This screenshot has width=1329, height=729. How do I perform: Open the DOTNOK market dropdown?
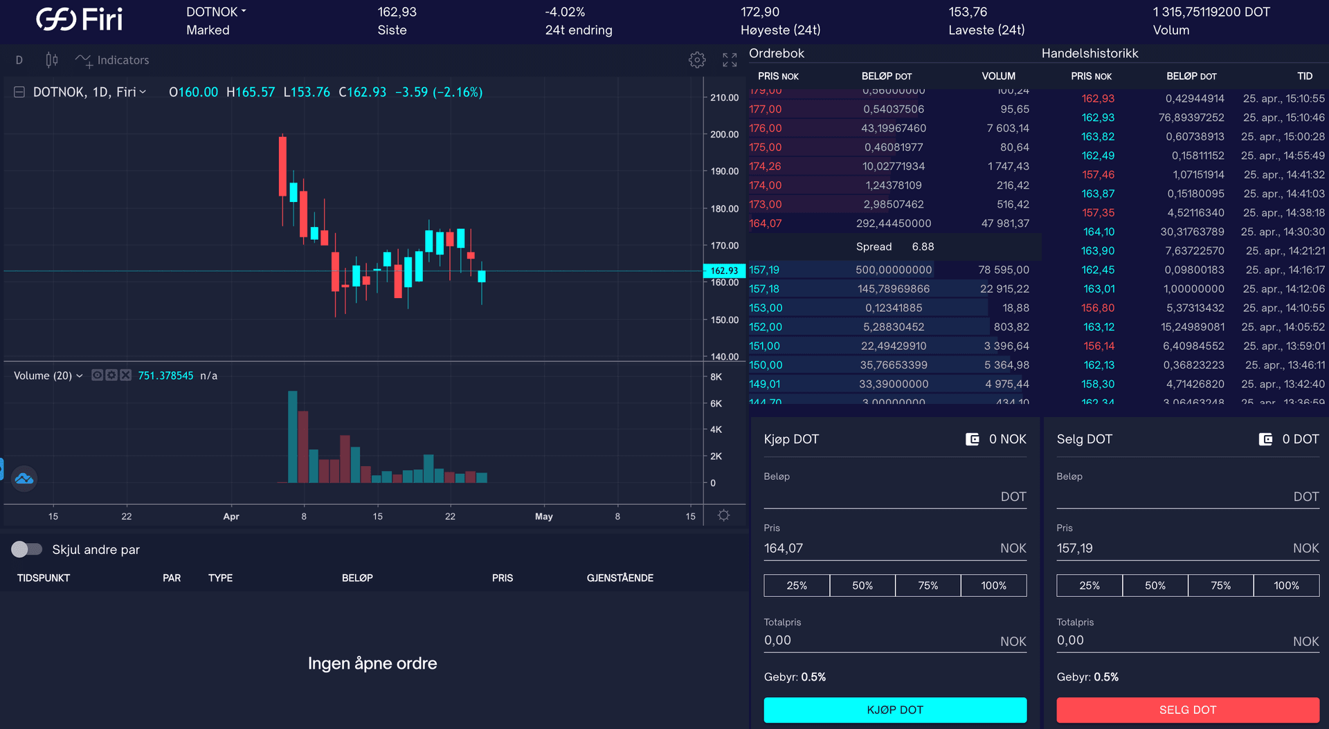tap(216, 12)
